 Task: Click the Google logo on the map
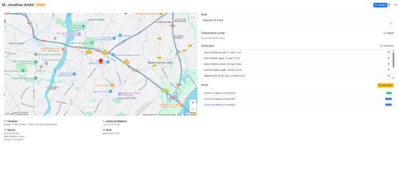(10, 114)
